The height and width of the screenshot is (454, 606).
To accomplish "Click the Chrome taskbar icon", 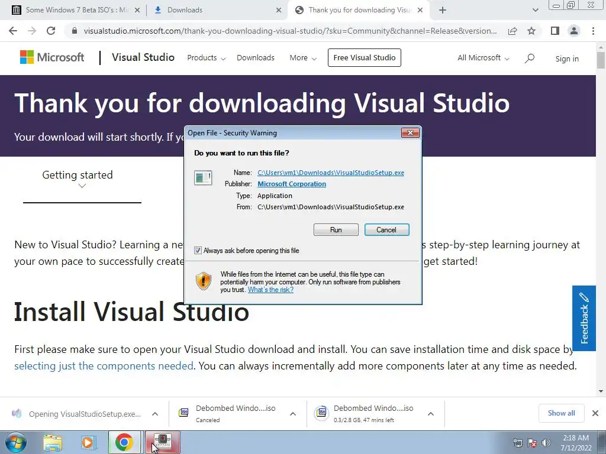I will point(124,442).
